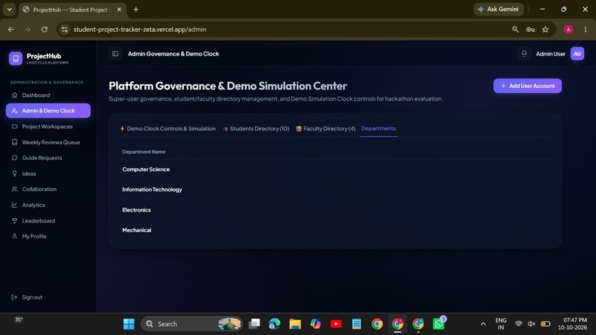Click the Department Name column header
596x335 pixels.
tap(143, 152)
